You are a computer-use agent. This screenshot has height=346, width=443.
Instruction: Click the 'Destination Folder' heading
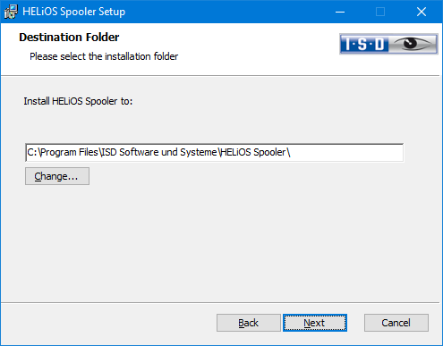click(x=69, y=38)
